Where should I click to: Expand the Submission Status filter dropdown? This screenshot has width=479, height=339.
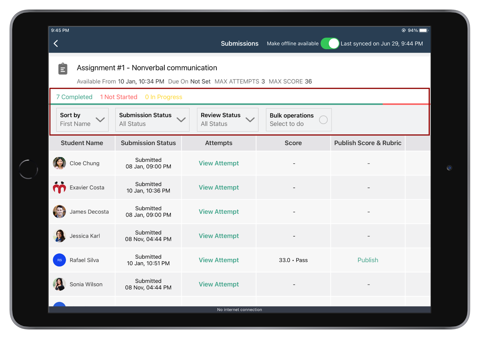[152, 120]
